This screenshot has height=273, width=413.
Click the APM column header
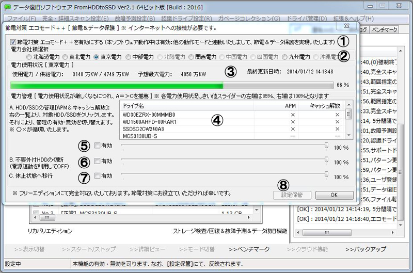pyautogui.click(x=276, y=106)
